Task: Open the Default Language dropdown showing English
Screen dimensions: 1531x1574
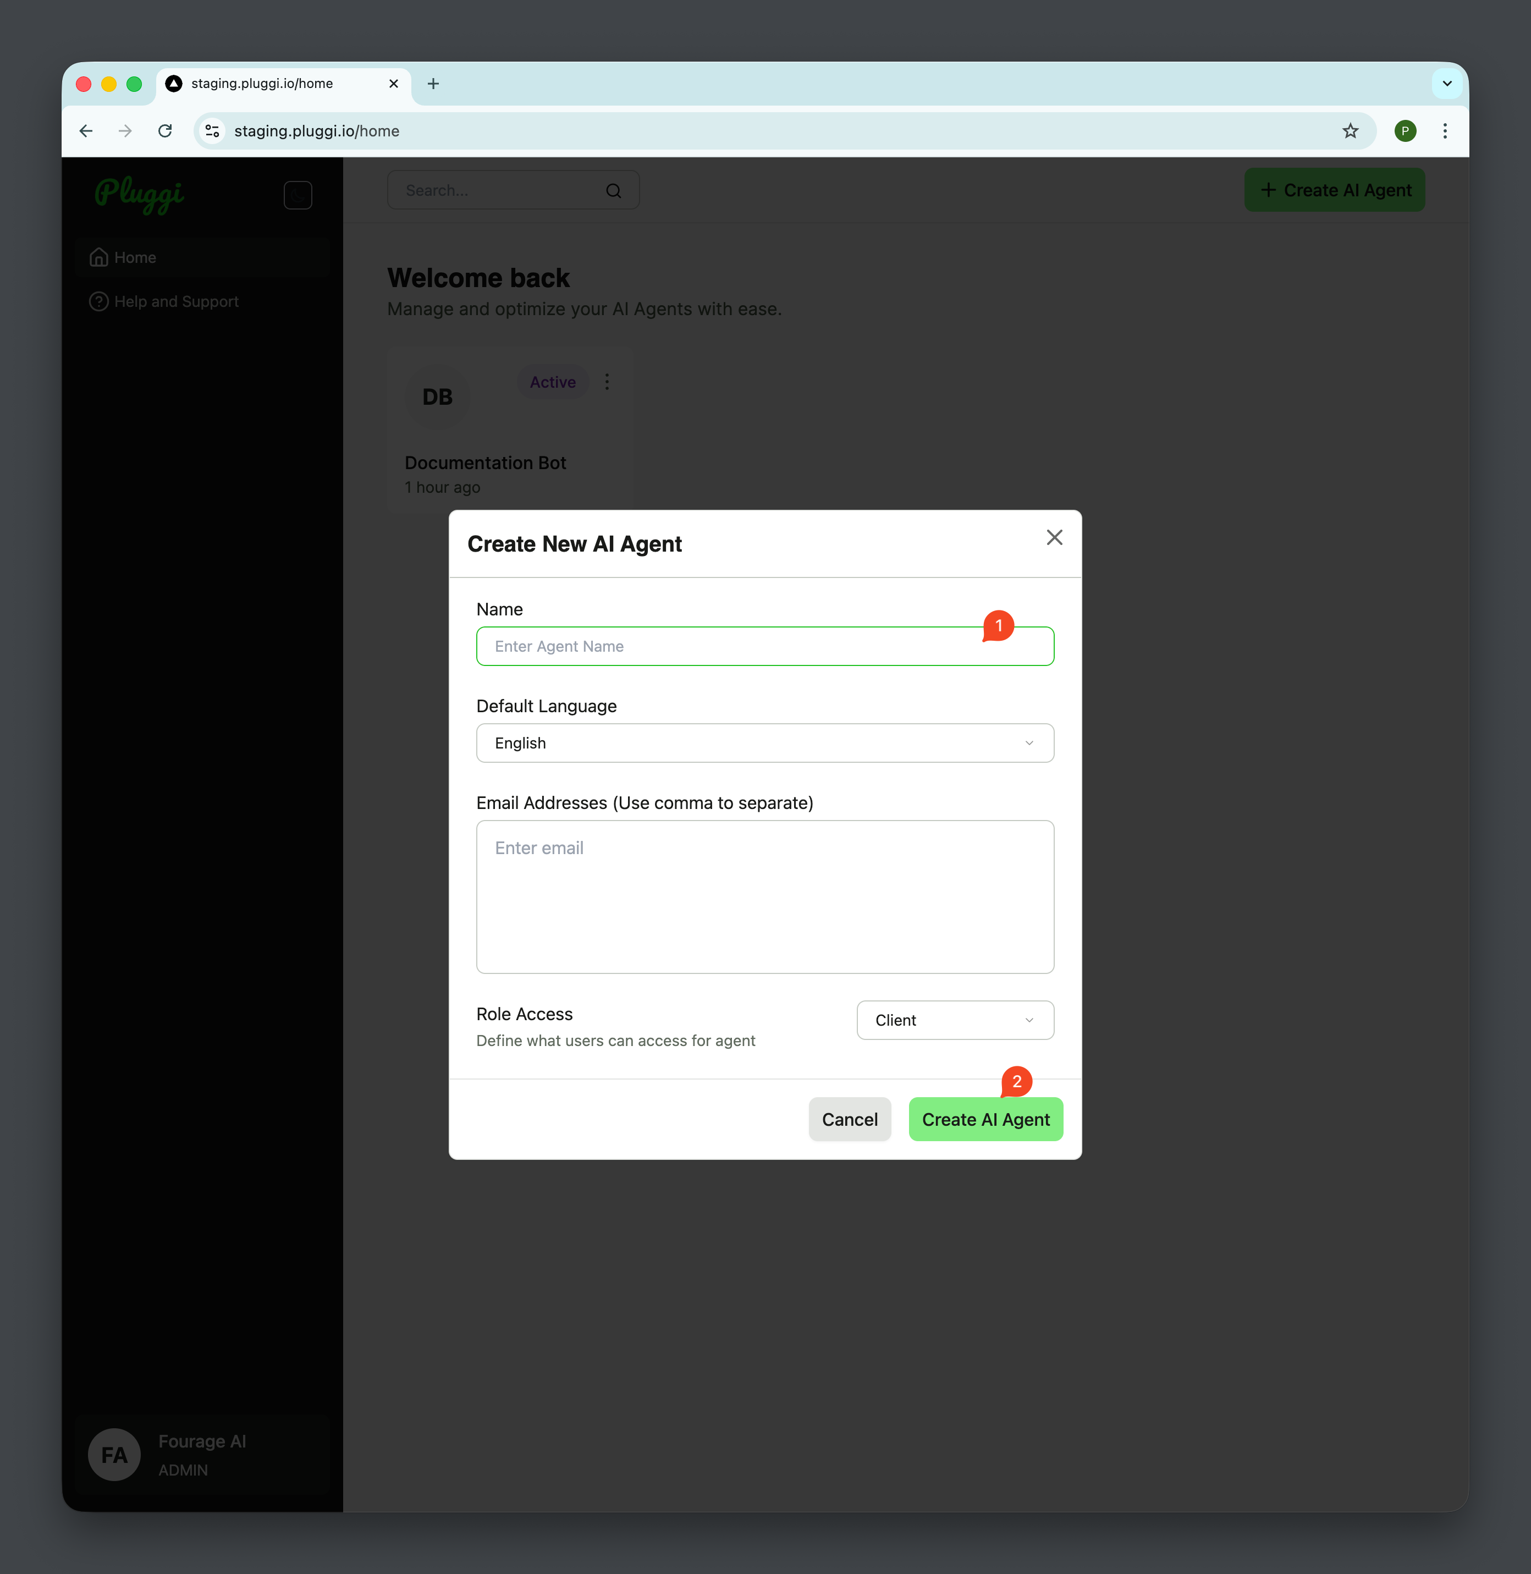Action: point(764,742)
